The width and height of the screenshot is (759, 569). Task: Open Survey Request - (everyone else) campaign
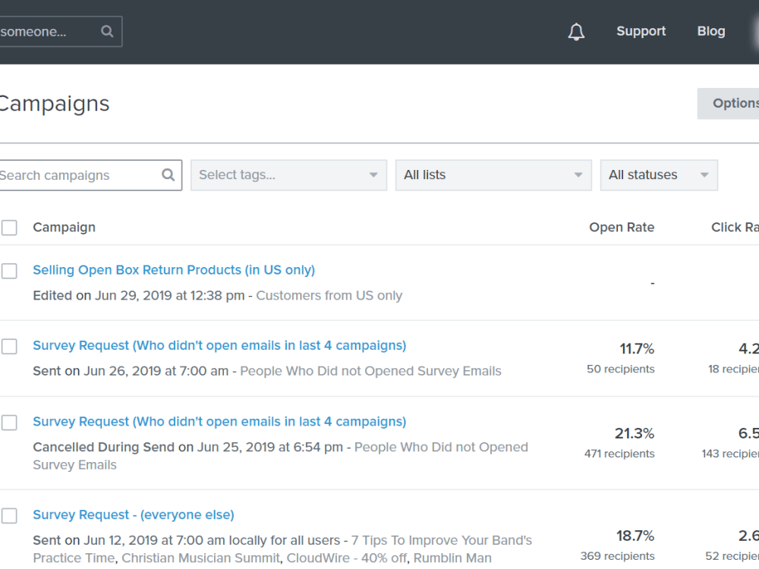pos(134,515)
